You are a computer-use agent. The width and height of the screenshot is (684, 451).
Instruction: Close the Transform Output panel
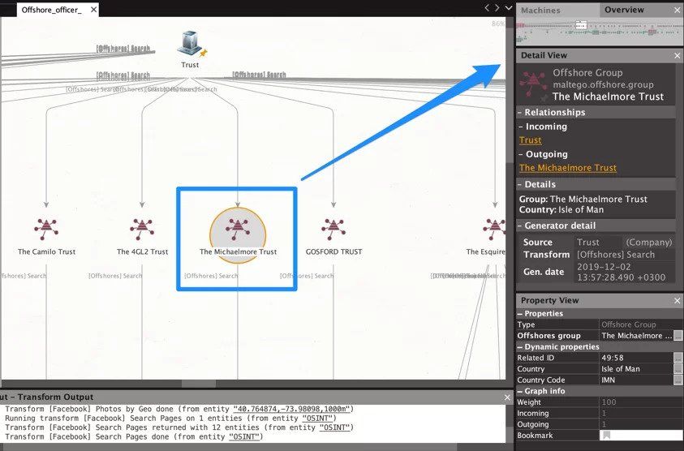pos(507,397)
